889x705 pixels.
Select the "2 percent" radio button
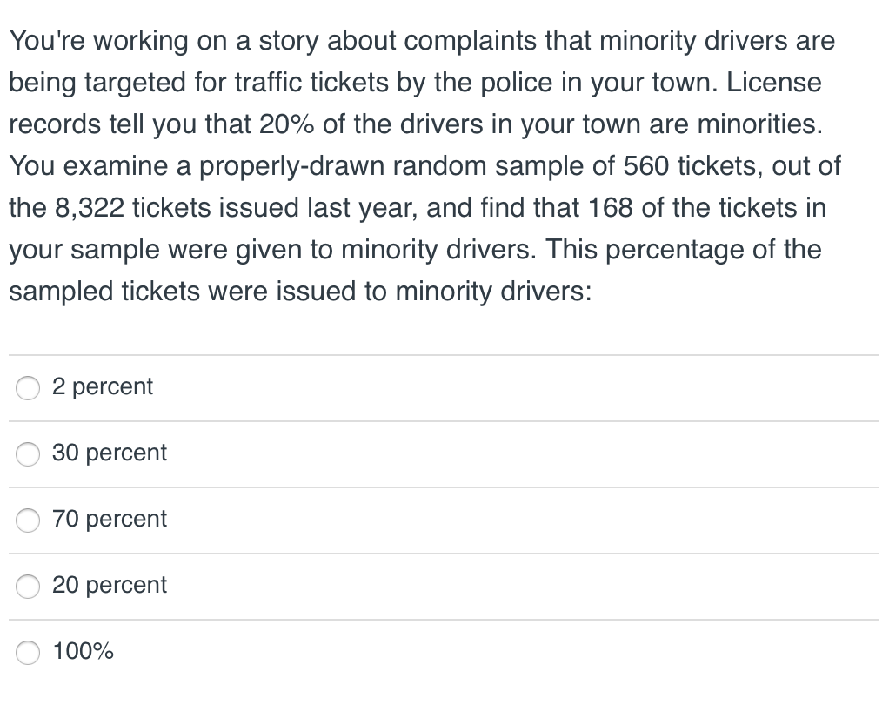(x=28, y=388)
